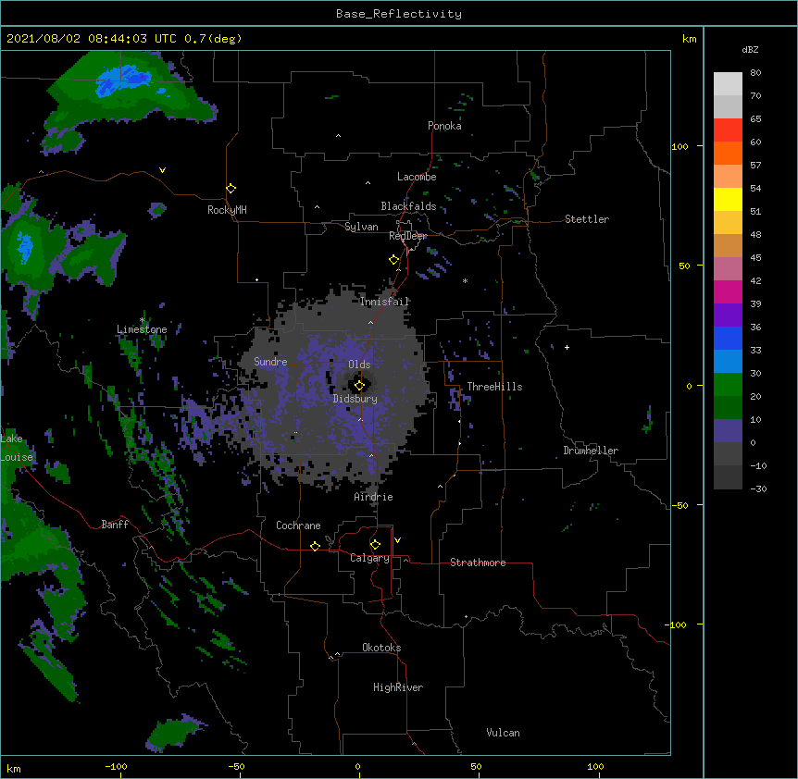Click the dBZ legend heading
Image resolution: width=798 pixels, height=779 pixels.
coord(750,49)
